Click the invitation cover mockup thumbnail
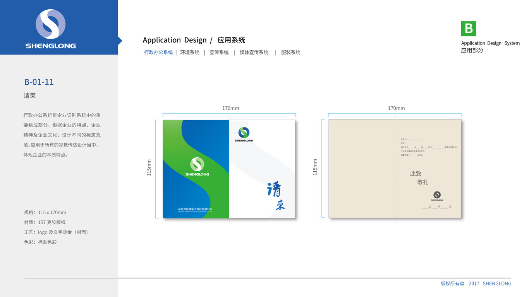529x297 pixels. coord(229,169)
